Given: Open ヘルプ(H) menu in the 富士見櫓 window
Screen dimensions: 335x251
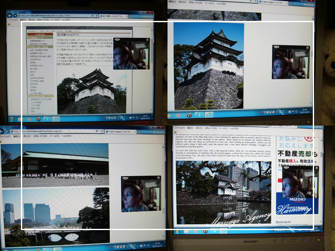Looking at the screenshot, I should click(x=66, y=20).
